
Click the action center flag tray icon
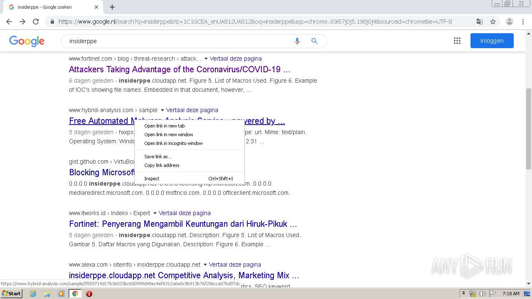(x=492, y=294)
